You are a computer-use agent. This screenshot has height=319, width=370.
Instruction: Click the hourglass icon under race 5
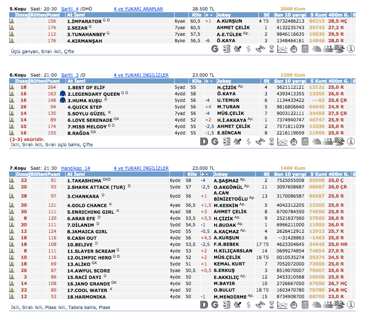point(271,49)
